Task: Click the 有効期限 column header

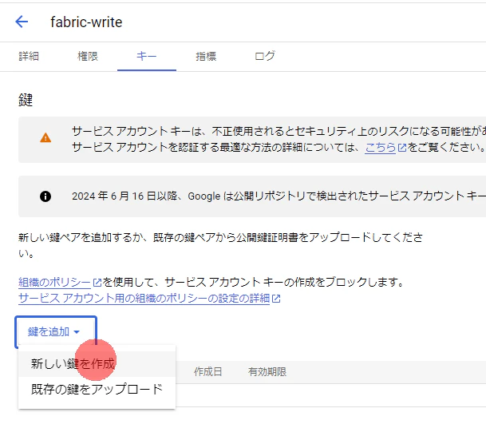Action: pyautogui.click(x=267, y=371)
